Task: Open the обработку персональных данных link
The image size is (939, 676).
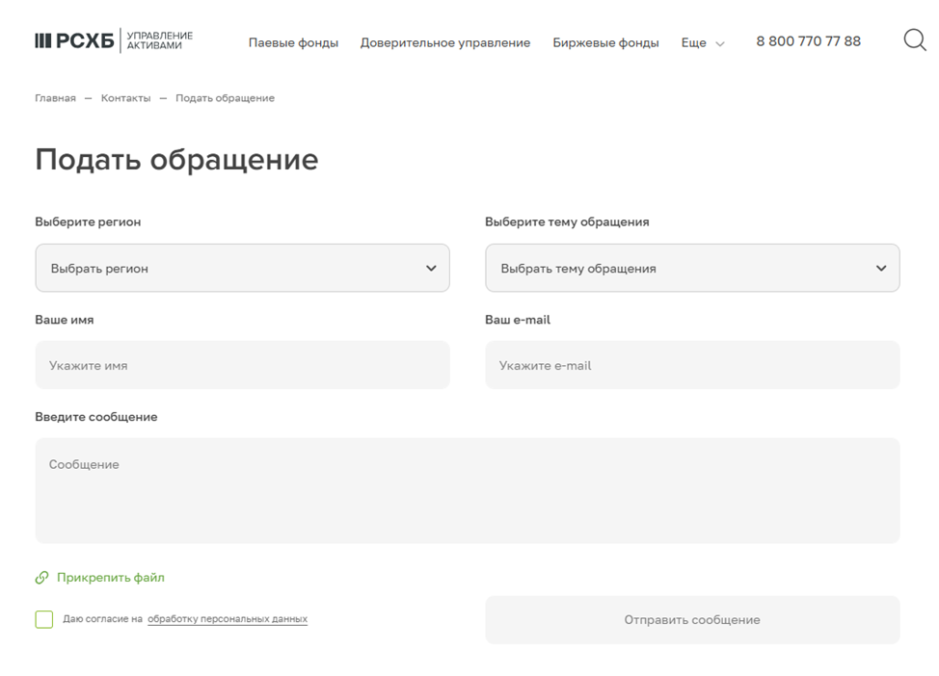Action: tap(227, 619)
